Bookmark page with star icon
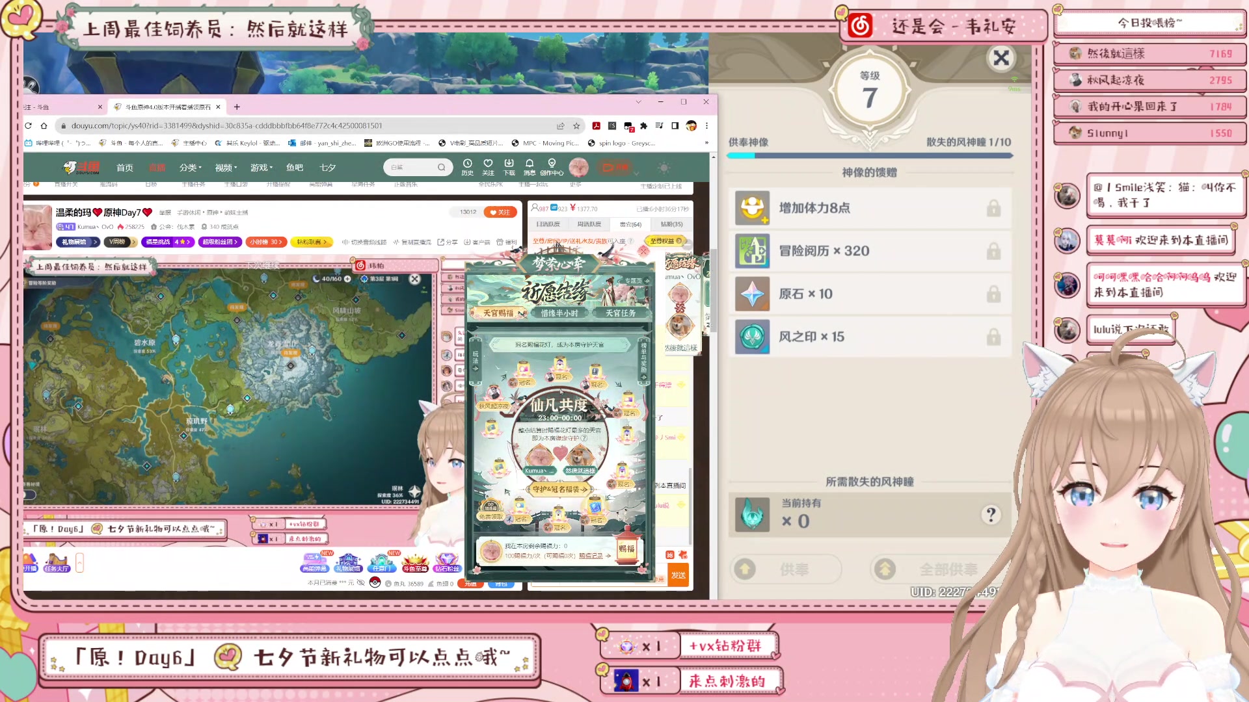This screenshot has height=702, width=1249. click(576, 125)
